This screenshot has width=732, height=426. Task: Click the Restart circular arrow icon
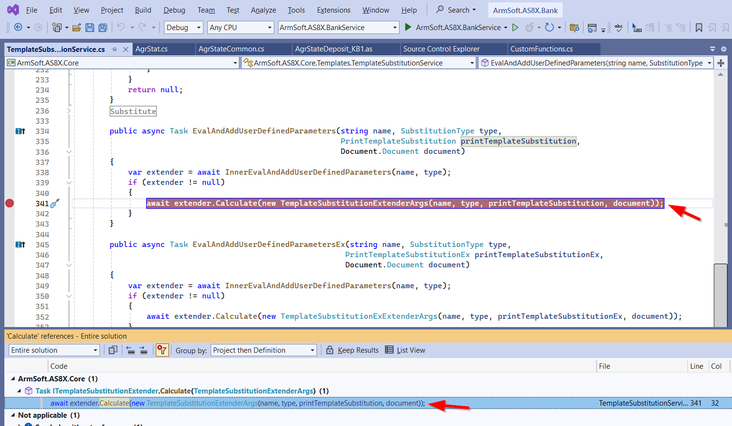pos(549,28)
